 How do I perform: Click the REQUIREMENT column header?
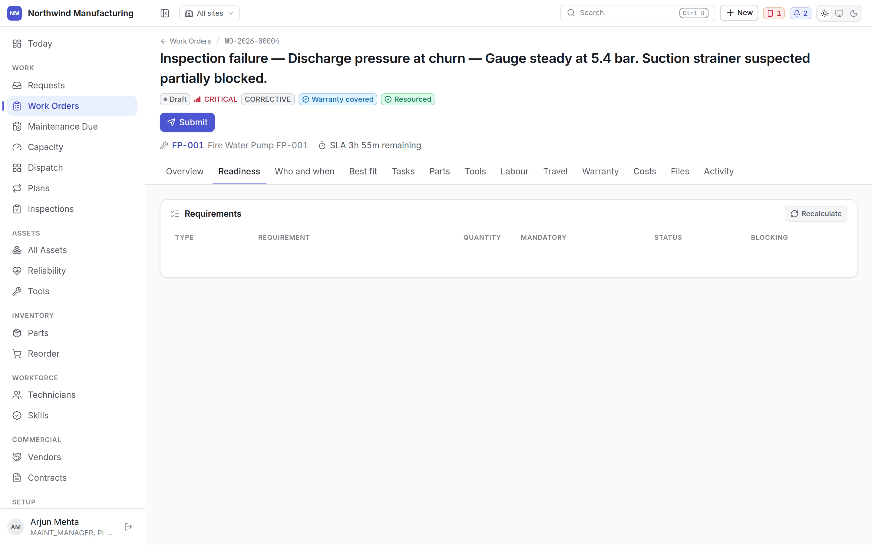click(x=284, y=238)
